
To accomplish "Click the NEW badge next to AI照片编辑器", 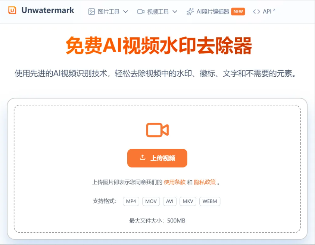I will [238, 12].
